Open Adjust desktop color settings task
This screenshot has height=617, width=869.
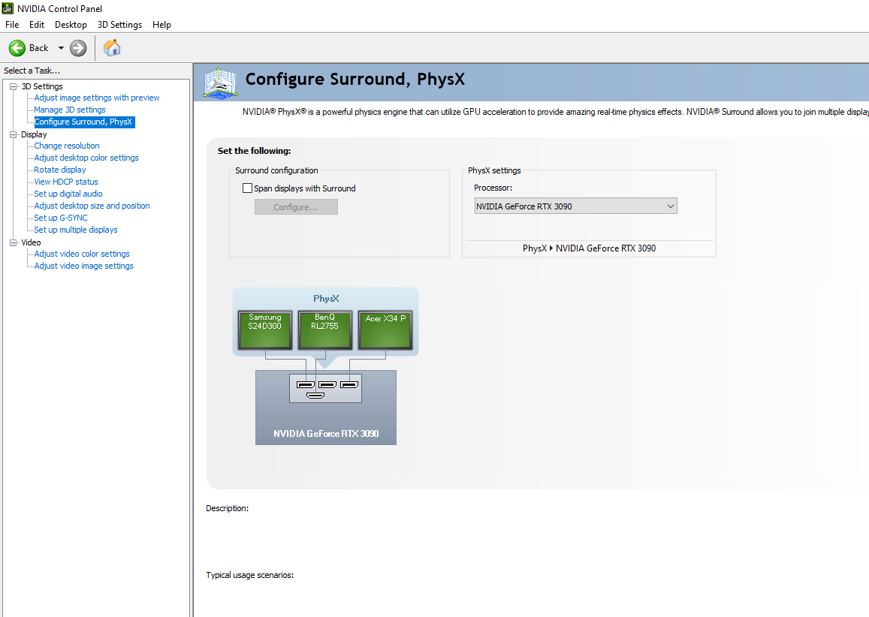pyautogui.click(x=86, y=158)
